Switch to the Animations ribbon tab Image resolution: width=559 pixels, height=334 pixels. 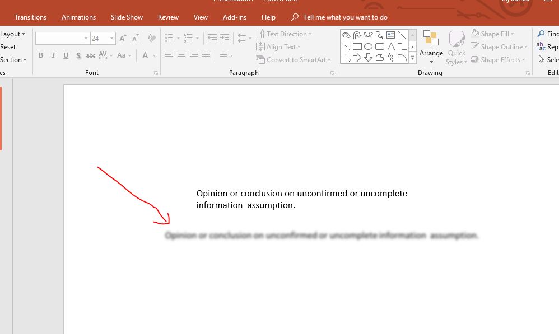(78, 17)
